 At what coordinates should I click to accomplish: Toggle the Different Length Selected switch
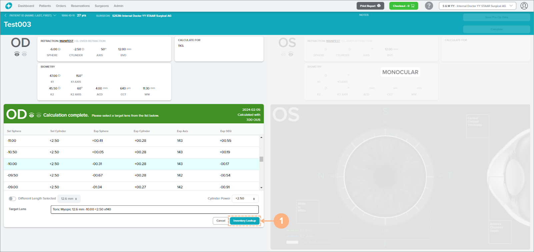click(12, 199)
